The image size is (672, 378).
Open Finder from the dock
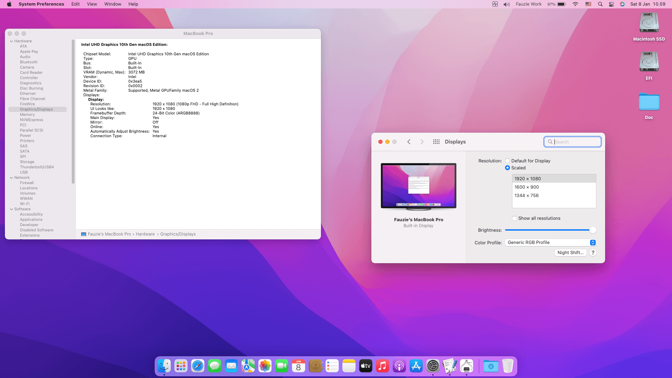[x=164, y=366]
